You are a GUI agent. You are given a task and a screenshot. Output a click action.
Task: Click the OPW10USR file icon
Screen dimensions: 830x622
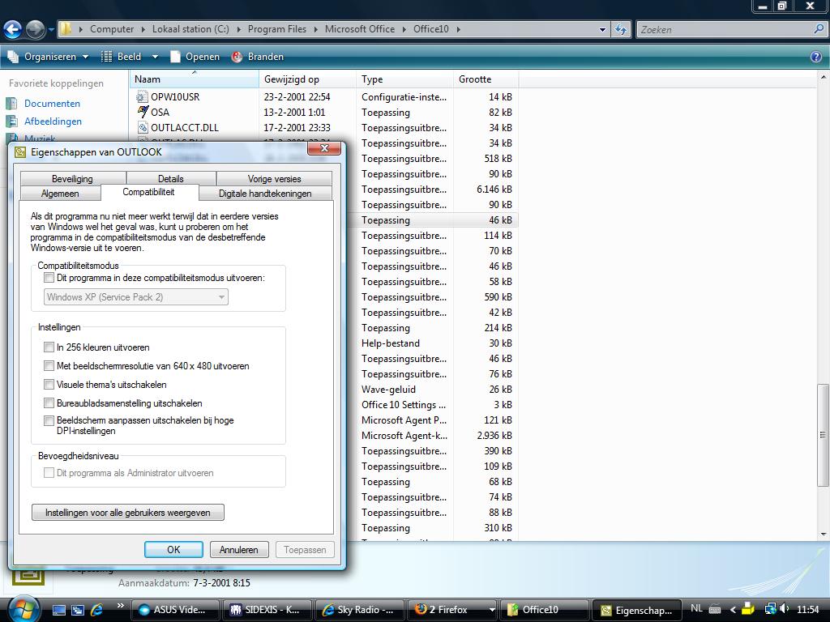pos(142,97)
